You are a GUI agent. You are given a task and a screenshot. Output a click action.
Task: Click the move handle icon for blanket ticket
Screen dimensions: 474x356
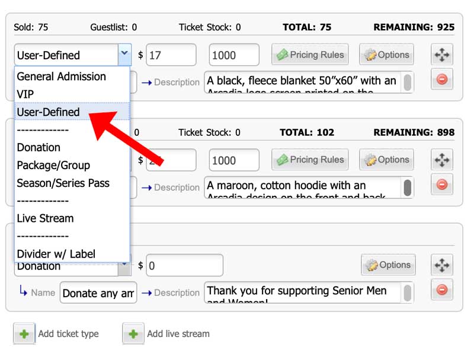[441, 55]
